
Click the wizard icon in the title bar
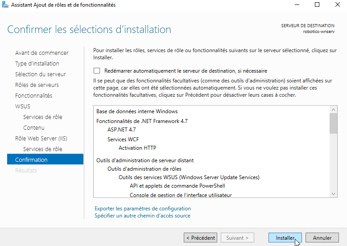coord(5,4)
